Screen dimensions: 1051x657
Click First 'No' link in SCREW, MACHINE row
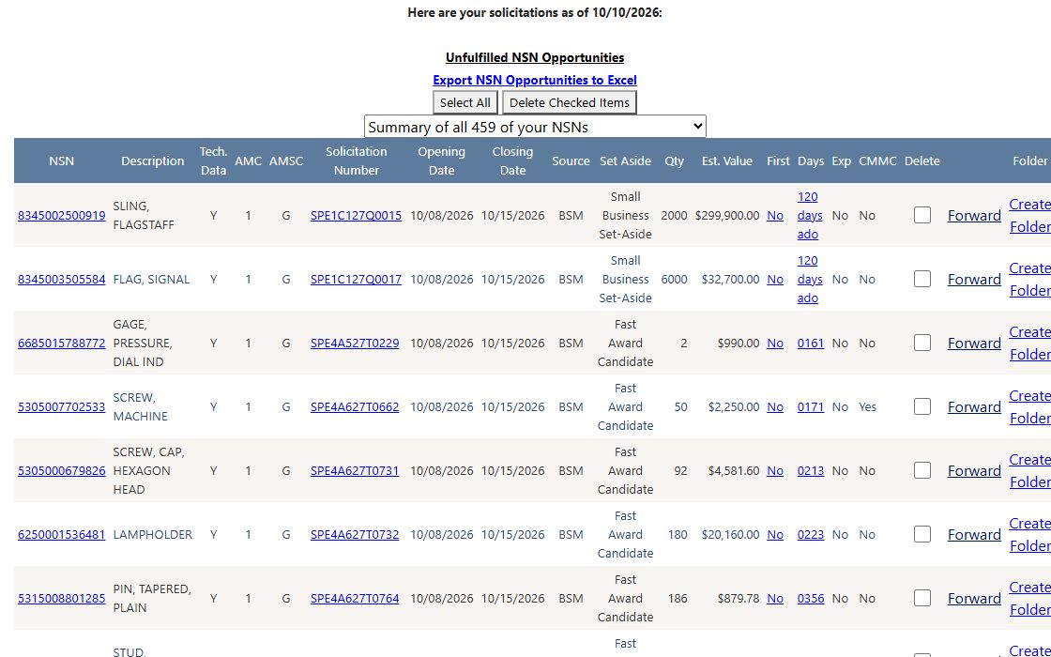(775, 407)
